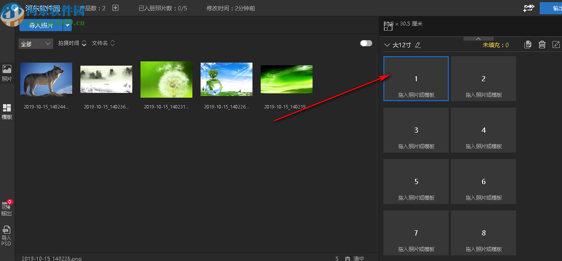Click 清空 to clear photos

[359, 258]
